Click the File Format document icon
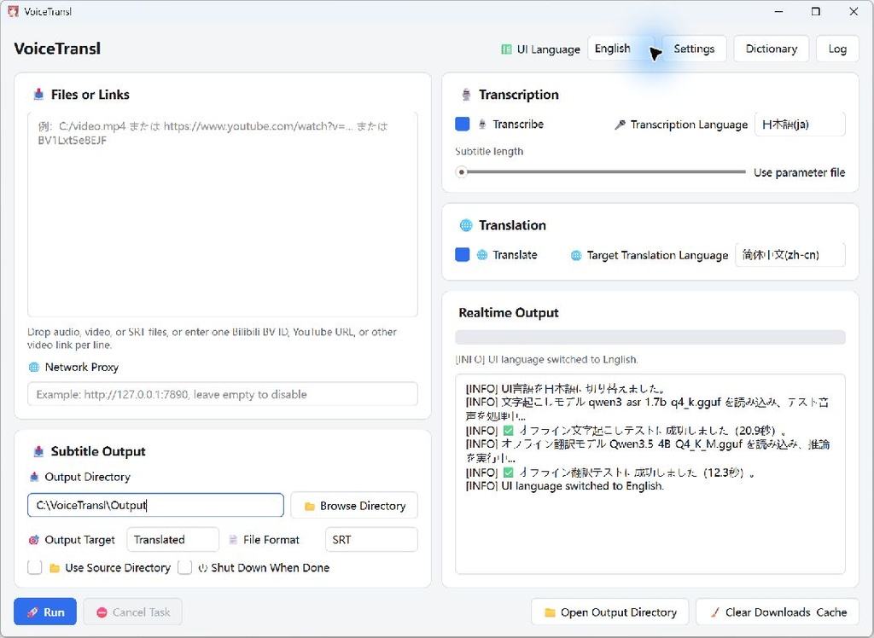This screenshot has height=638, width=874. [x=233, y=540]
